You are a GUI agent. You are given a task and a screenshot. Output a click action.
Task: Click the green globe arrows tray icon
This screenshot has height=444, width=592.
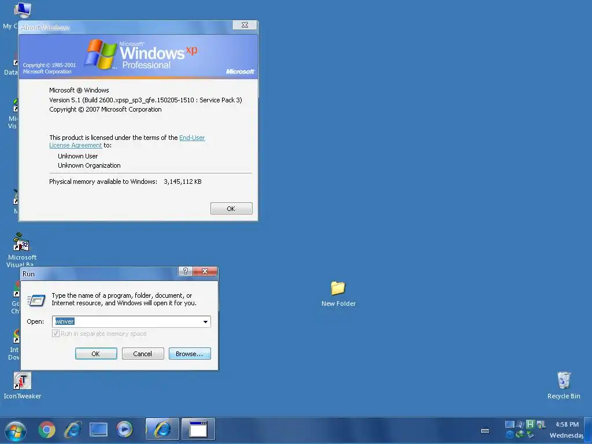520,435
